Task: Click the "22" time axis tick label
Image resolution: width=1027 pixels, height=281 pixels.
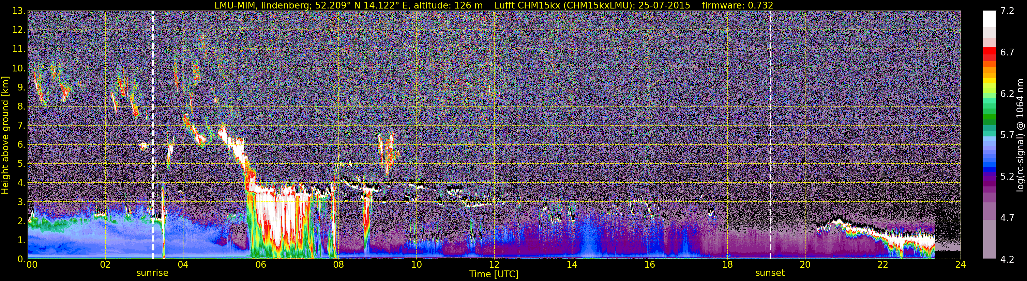Action: click(883, 265)
